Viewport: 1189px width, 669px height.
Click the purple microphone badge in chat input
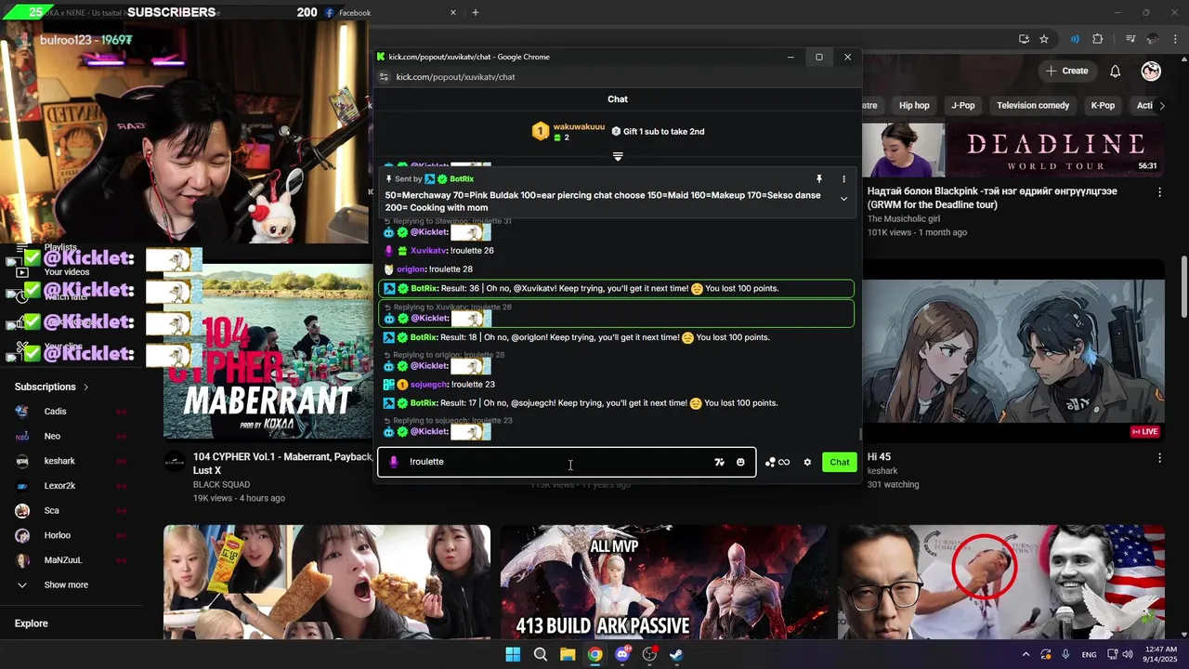(393, 462)
